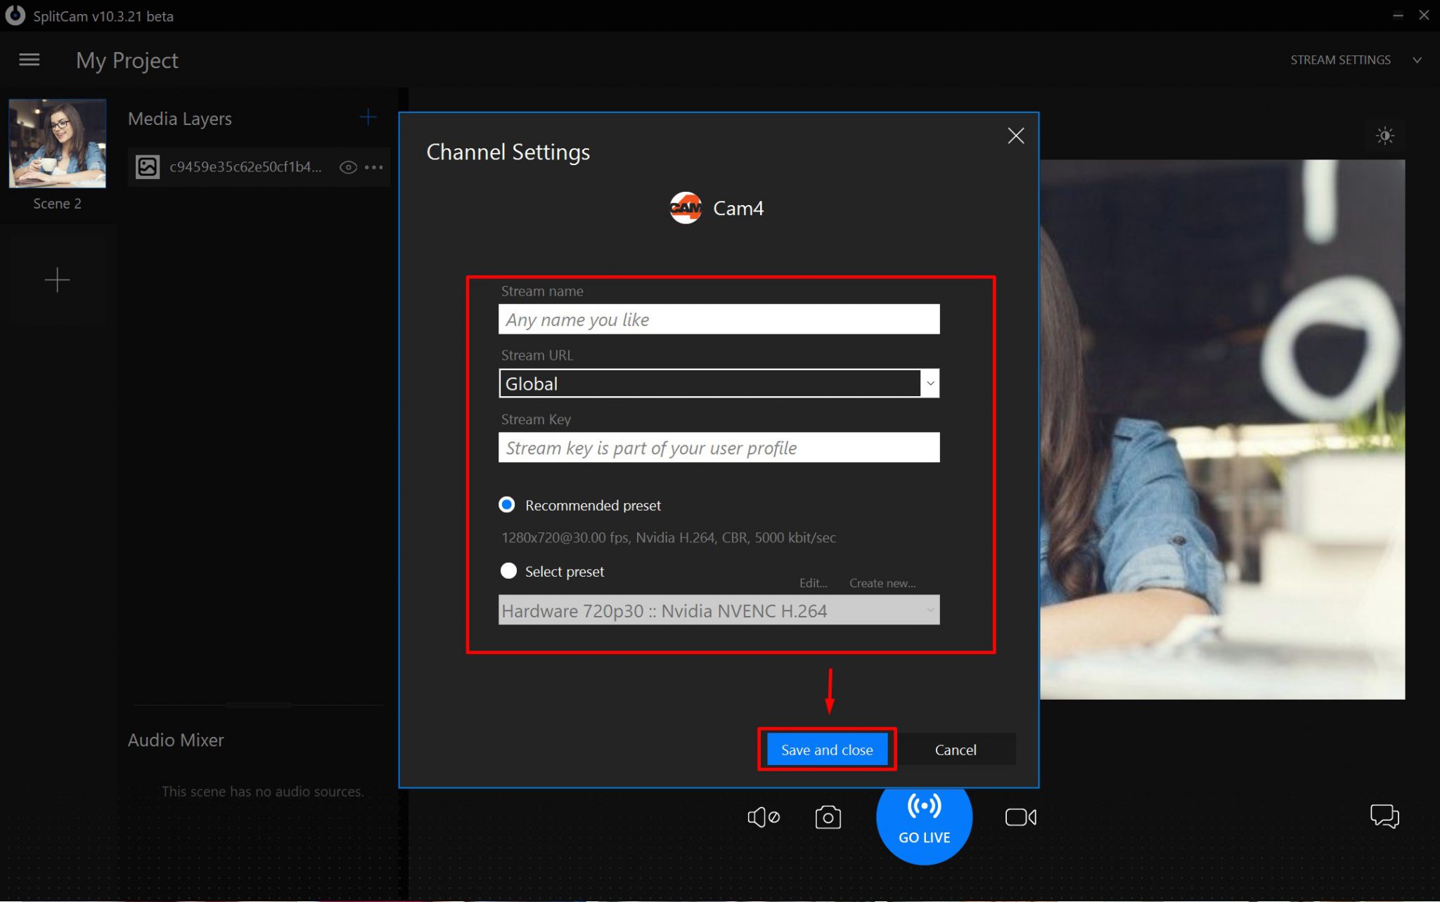Open the Hardware 720p30 Nvidia NVENC preset dropdown
Image resolution: width=1440 pixels, height=902 pixels.
pyautogui.click(x=719, y=610)
